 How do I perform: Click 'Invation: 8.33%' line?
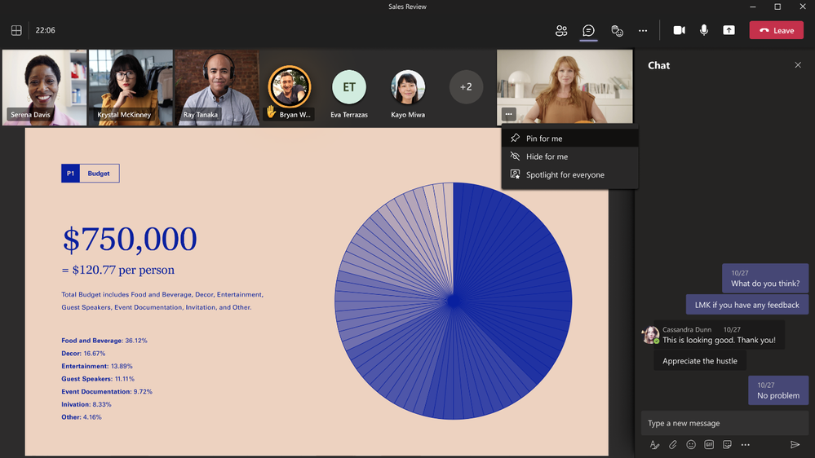tap(86, 404)
